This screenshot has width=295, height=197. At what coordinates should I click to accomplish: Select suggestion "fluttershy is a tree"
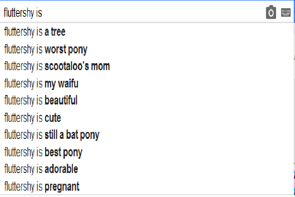(x=35, y=32)
